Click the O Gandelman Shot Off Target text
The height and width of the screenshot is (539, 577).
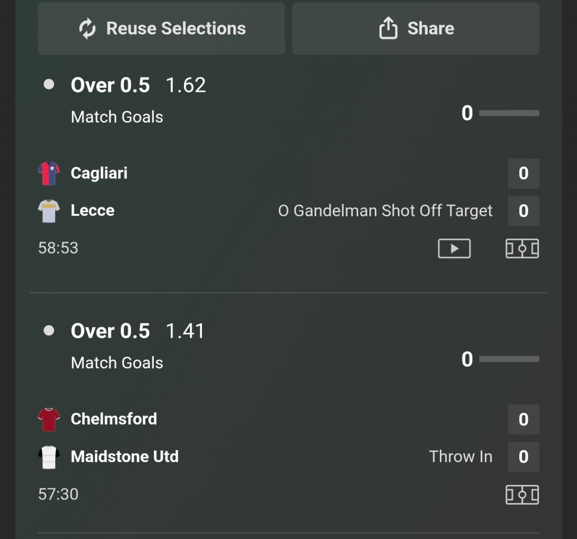click(385, 211)
